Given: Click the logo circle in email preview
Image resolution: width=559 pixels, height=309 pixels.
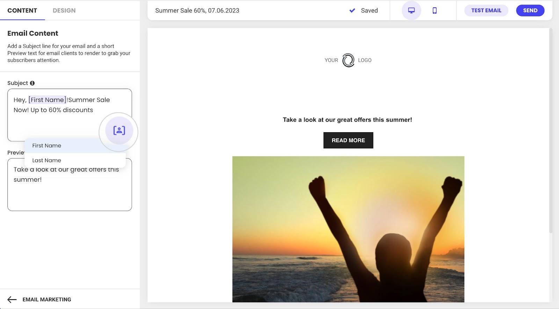Looking at the screenshot, I should [x=348, y=60].
